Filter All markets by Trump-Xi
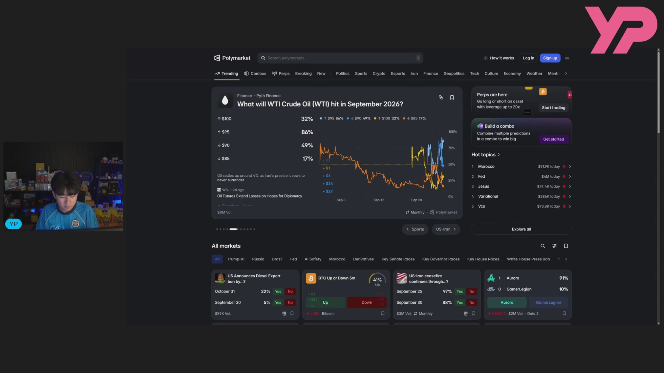This screenshot has height=373, width=664. [x=236, y=259]
